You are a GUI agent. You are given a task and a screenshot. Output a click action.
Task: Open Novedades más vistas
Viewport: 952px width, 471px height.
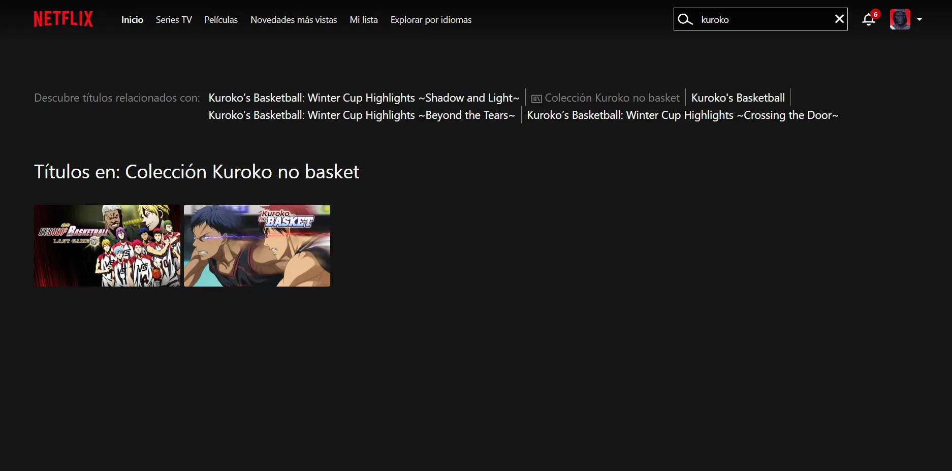[x=294, y=20]
